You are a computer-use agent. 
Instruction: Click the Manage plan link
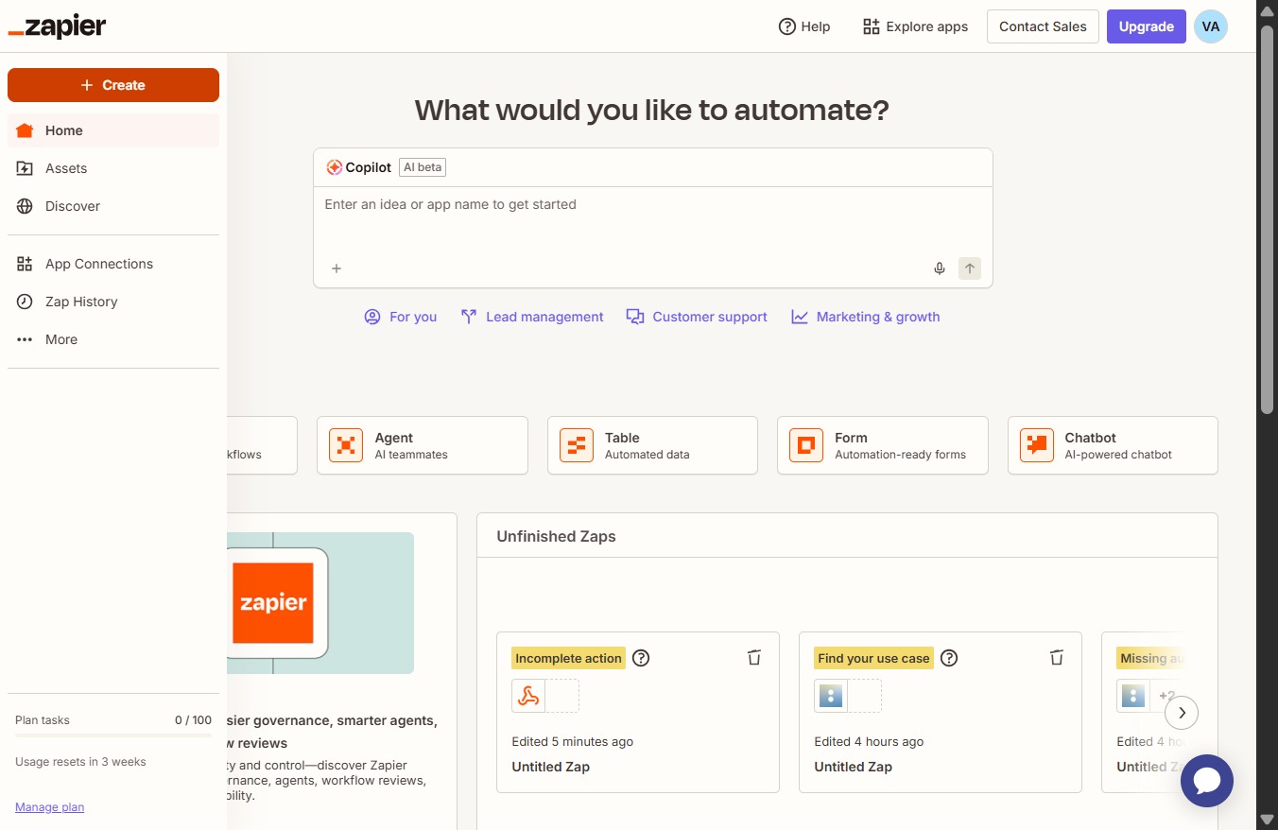coord(49,807)
